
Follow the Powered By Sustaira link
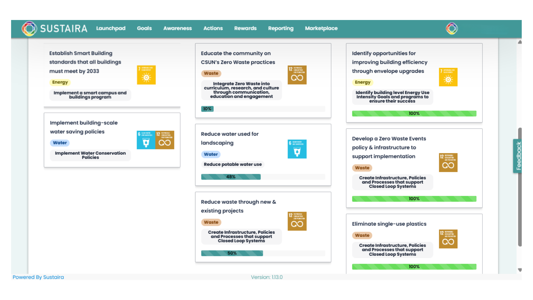click(x=38, y=277)
